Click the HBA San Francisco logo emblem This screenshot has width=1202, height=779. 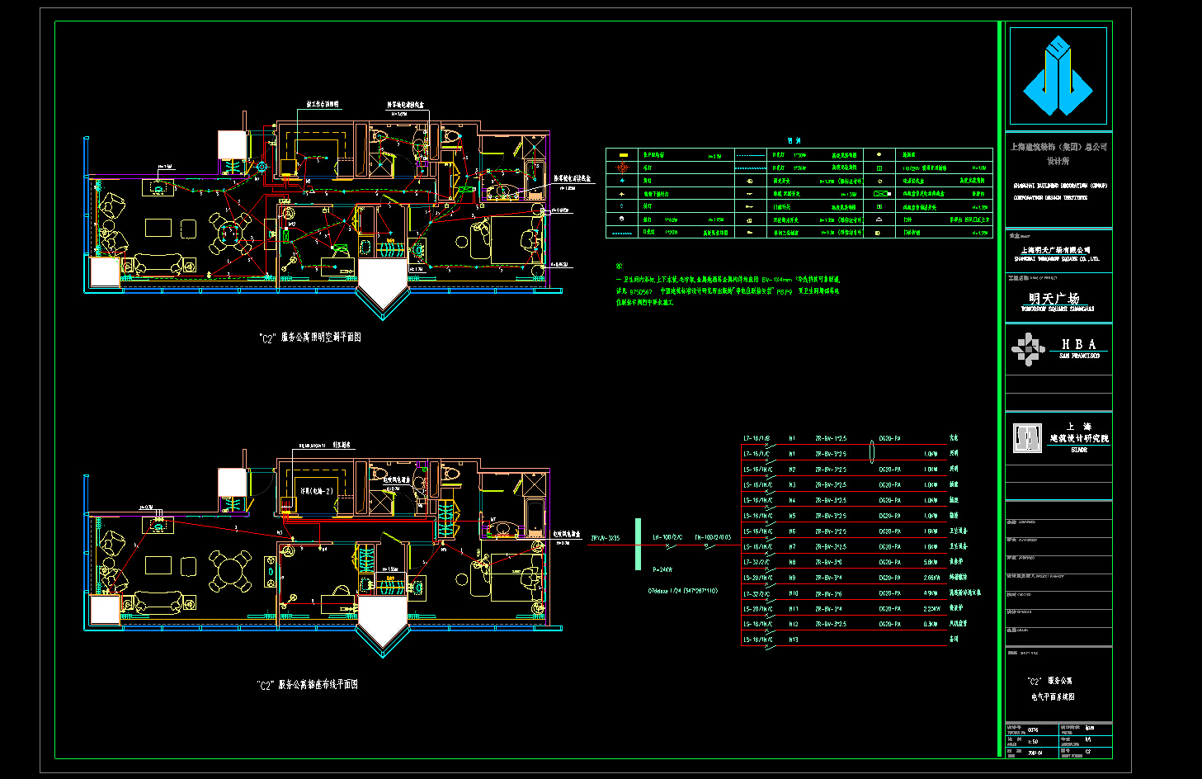(1028, 349)
